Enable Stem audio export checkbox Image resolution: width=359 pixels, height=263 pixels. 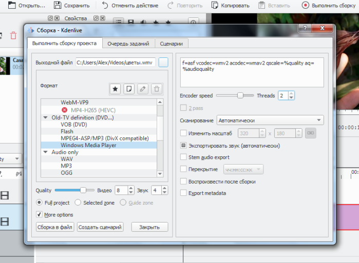point(183,157)
